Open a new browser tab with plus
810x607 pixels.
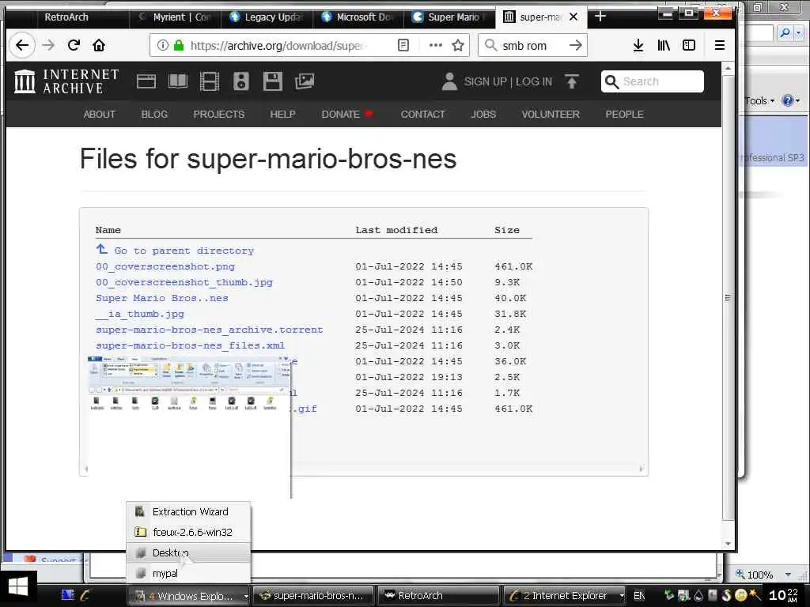tap(600, 17)
